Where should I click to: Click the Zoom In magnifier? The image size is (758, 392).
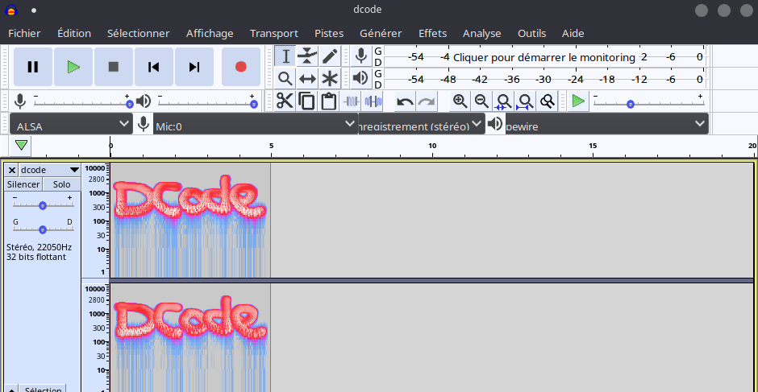[460, 101]
